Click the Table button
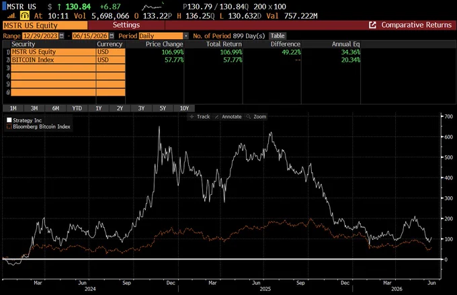This screenshot has height=295, width=457. click(x=278, y=36)
